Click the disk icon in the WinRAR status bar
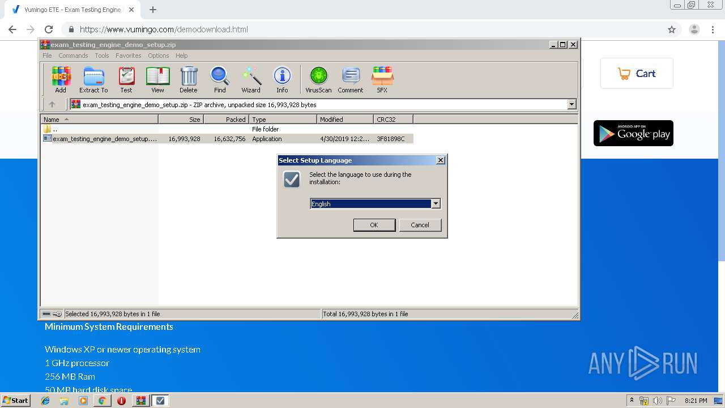The width and height of the screenshot is (725, 408). (46, 313)
